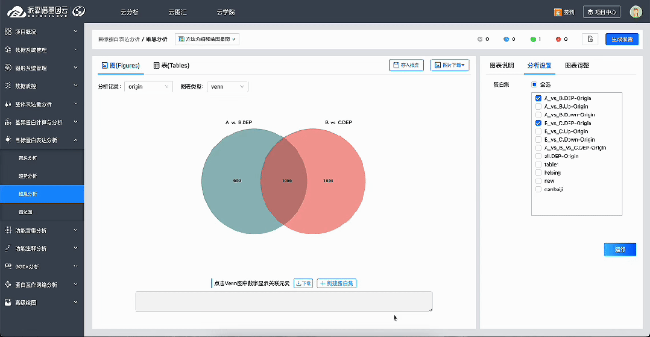Expand the 功能富集分析 sidebar section
Viewport: 650px width, 337px height.
point(42,230)
